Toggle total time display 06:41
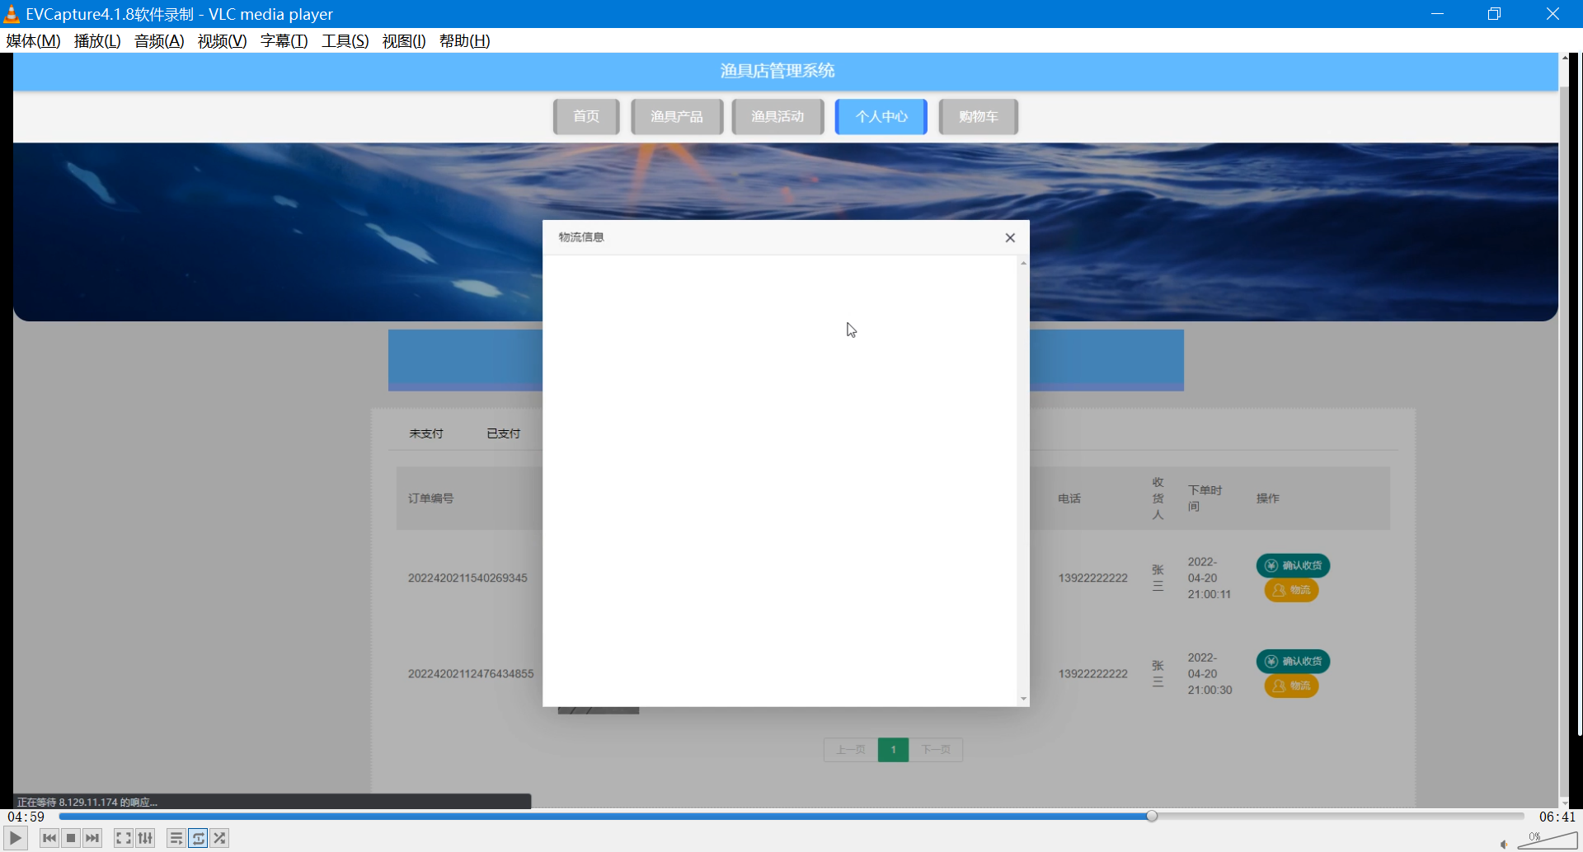Screen dimensions: 1583x852 (1557, 817)
